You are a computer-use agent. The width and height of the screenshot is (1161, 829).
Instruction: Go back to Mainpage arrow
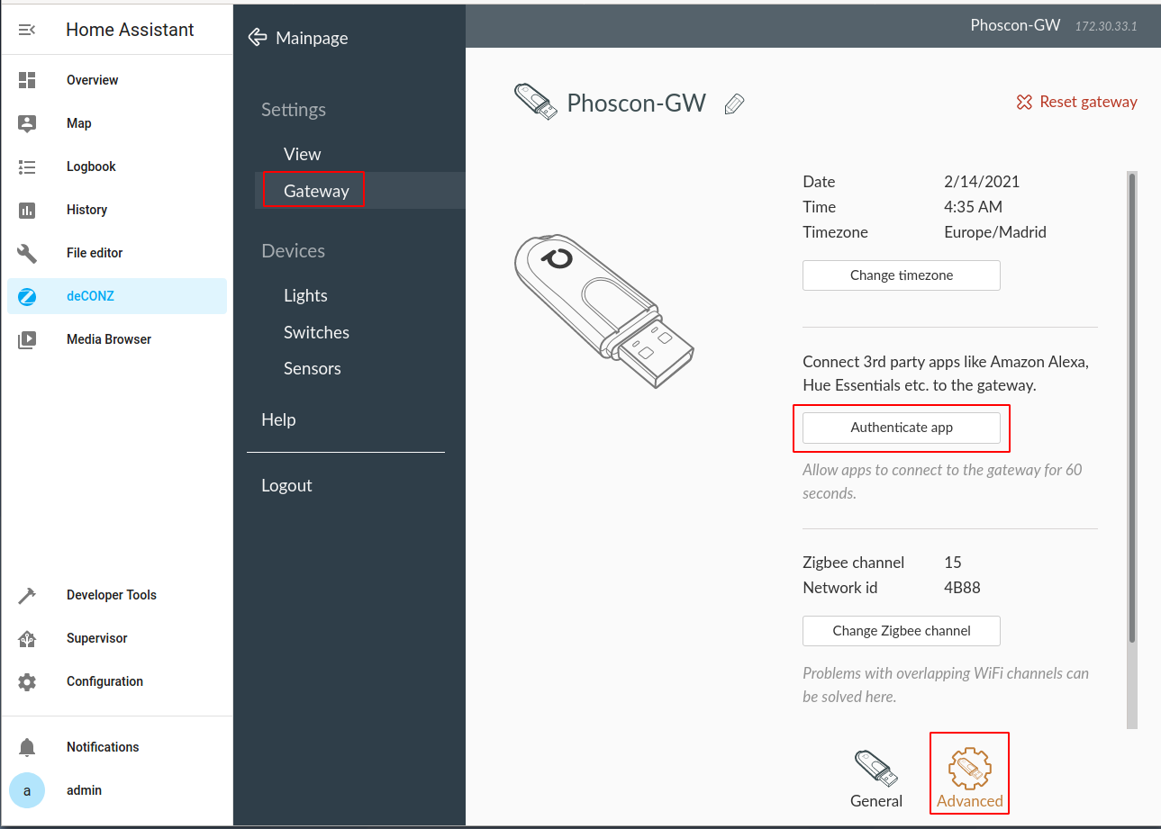(x=258, y=38)
